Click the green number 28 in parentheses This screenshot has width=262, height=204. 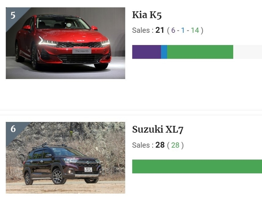[x=175, y=145]
